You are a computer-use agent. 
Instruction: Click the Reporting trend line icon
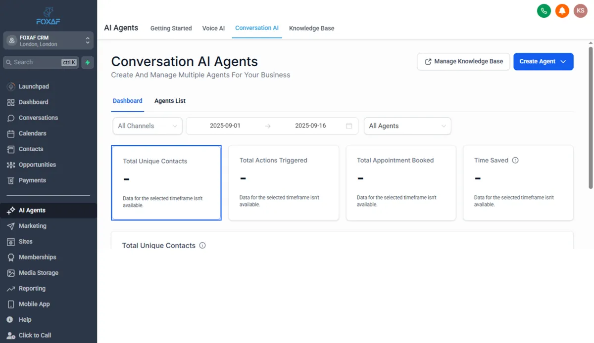point(11,289)
